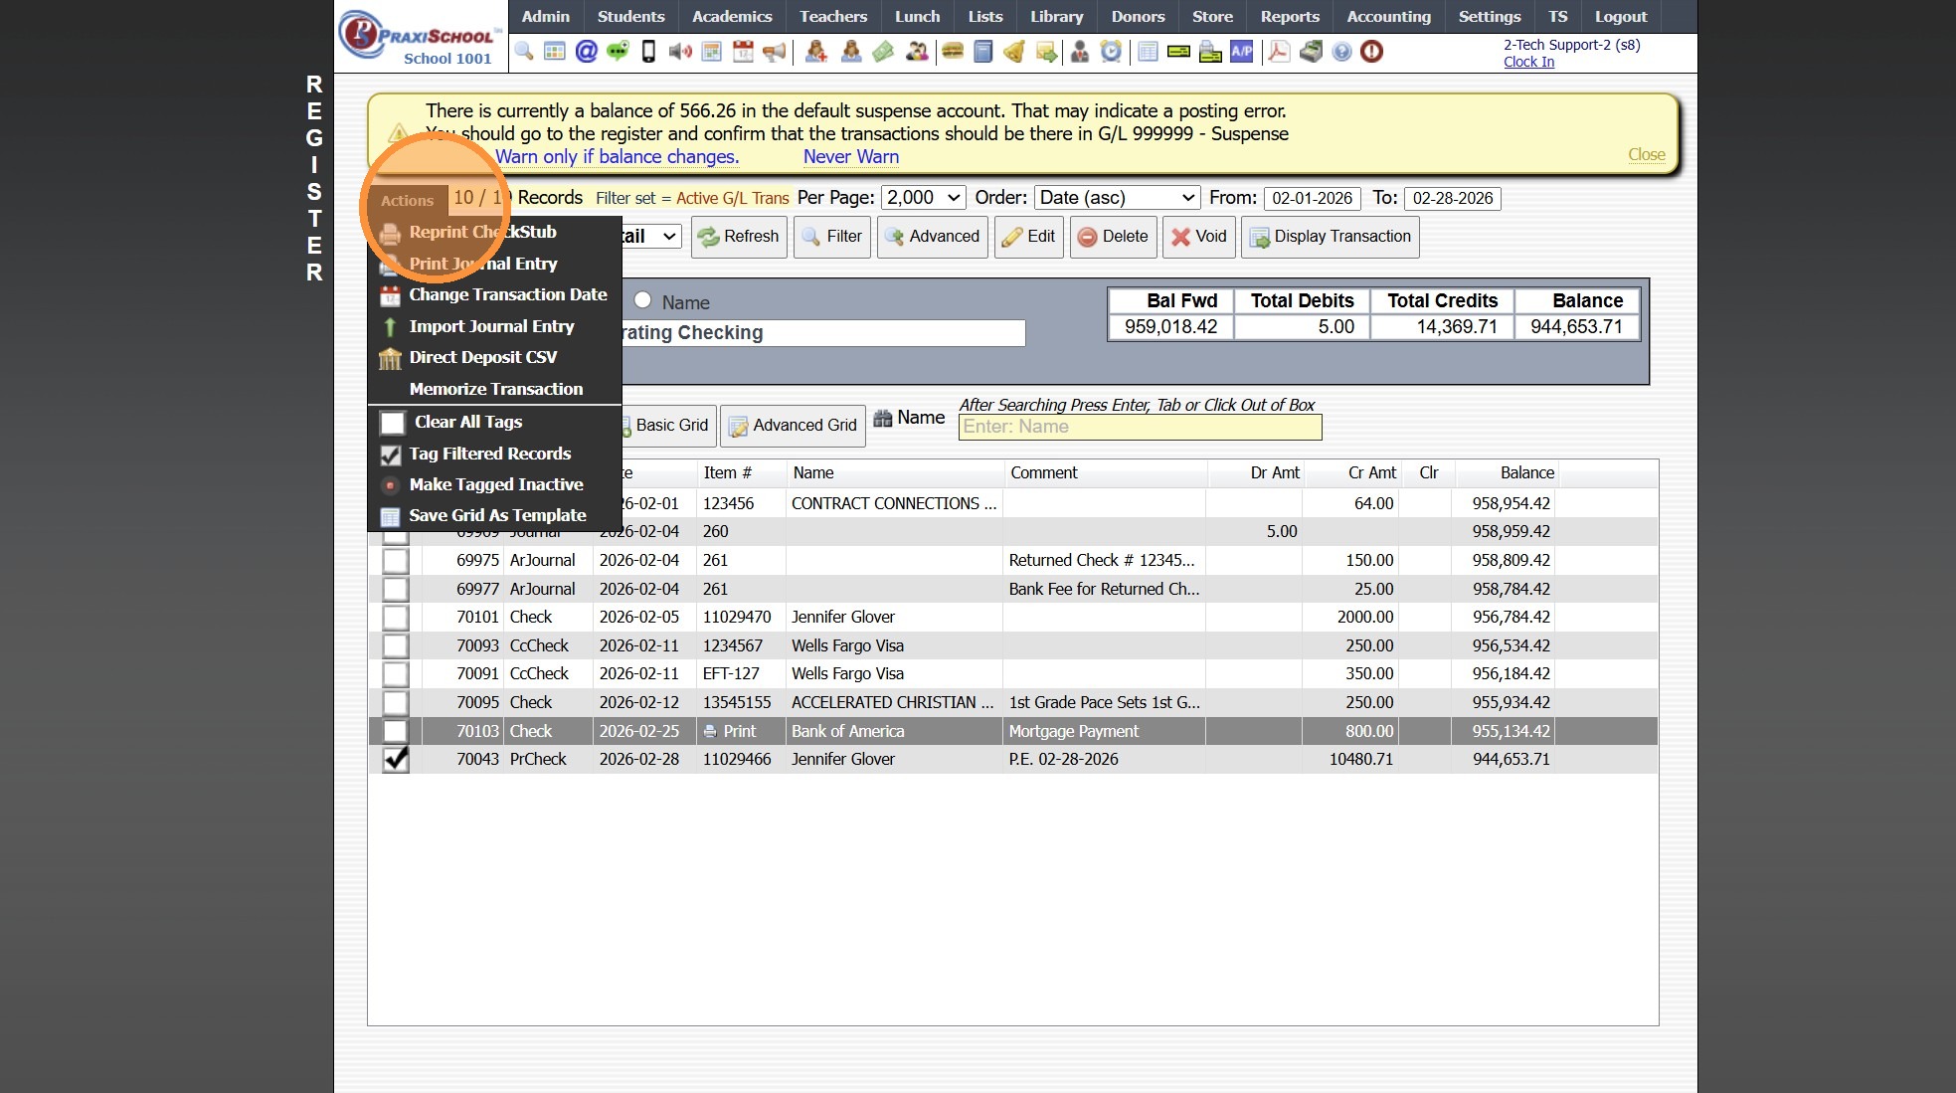Image resolution: width=1956 pixels, height=1093 pixels.
Task: Click the red power logout icon
Action: click(x=1372, y=52)
